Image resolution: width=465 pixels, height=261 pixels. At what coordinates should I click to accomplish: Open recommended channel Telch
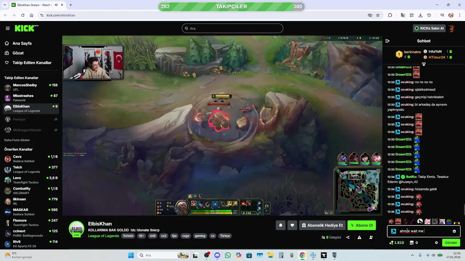(x=31, y=169)
